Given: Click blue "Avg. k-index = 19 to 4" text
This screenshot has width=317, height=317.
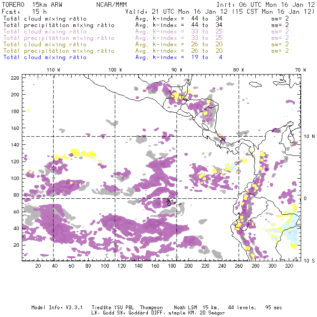Looking at the screenshot, I should 179,57.
